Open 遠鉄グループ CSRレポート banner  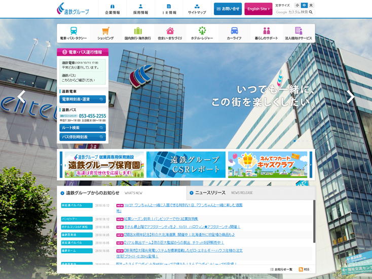186,164
